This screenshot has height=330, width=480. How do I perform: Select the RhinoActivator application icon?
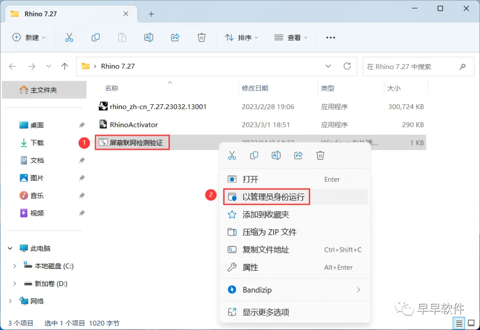tap(103, 124)
